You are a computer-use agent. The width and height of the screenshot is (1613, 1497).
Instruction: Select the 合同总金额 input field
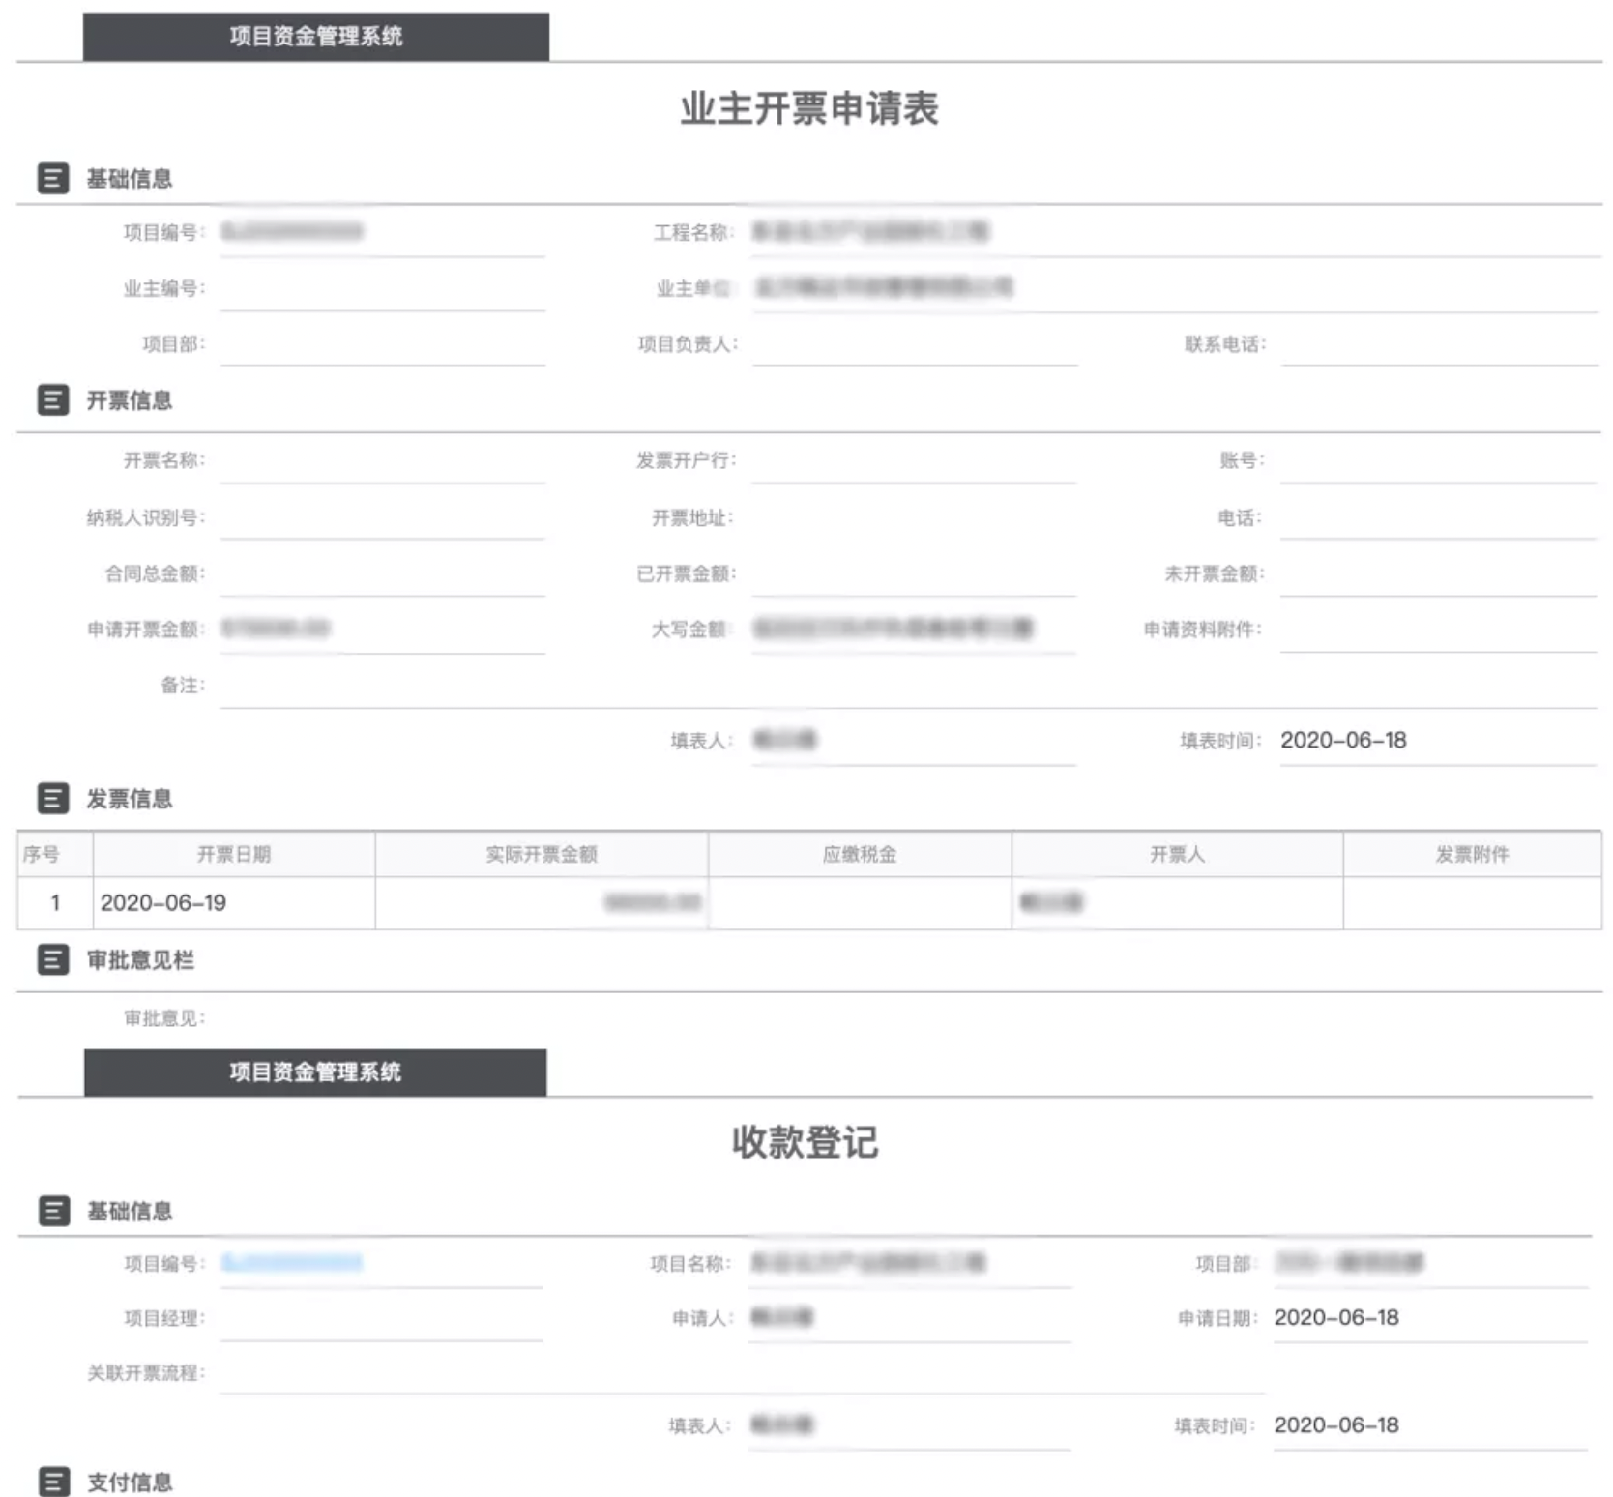click(x=382, y=574)
